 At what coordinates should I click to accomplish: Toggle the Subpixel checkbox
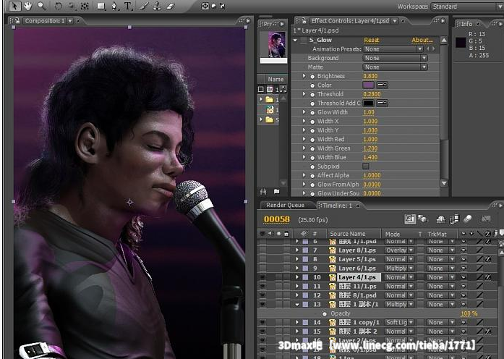365,166
